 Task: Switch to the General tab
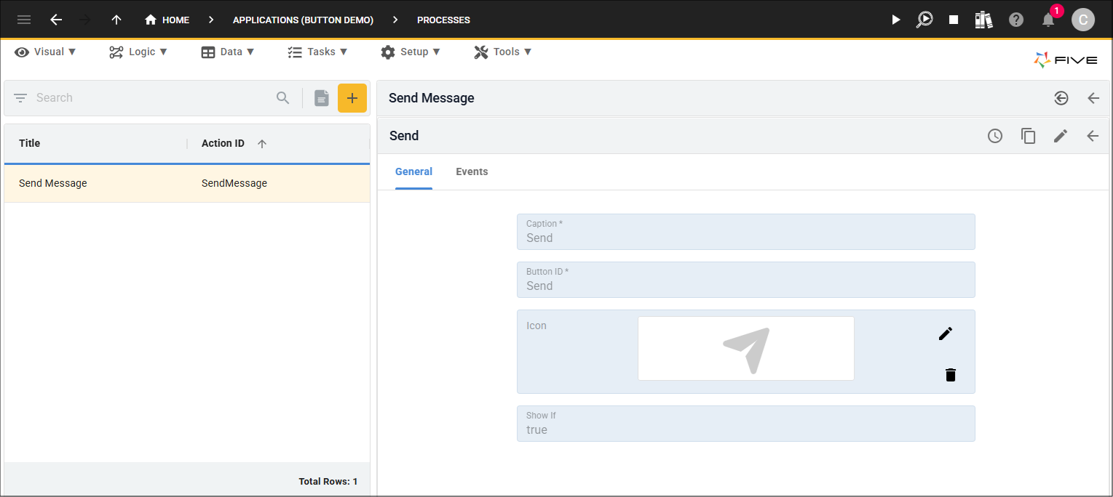pyautogui.click(x=413, y=172)
